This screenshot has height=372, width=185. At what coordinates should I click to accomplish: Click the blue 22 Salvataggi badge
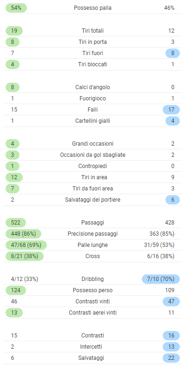pyautogui.click(x=171, y=358)
